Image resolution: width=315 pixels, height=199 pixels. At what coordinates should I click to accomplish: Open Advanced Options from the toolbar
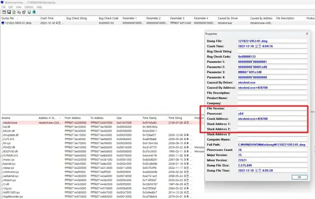click(3, 13)
